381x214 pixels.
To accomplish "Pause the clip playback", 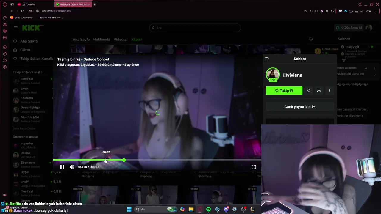I will [x=62, y=167].
